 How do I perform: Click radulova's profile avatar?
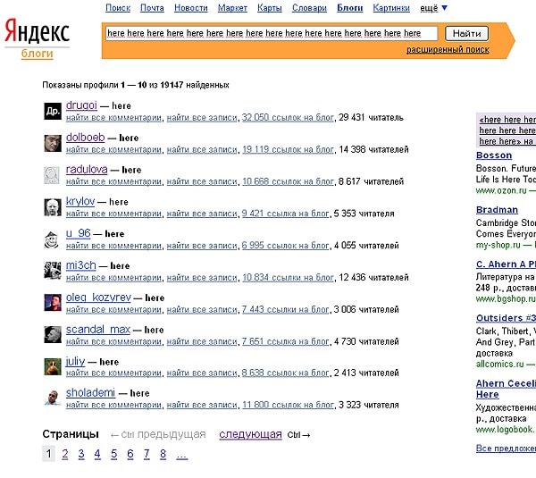pos(53,175)
